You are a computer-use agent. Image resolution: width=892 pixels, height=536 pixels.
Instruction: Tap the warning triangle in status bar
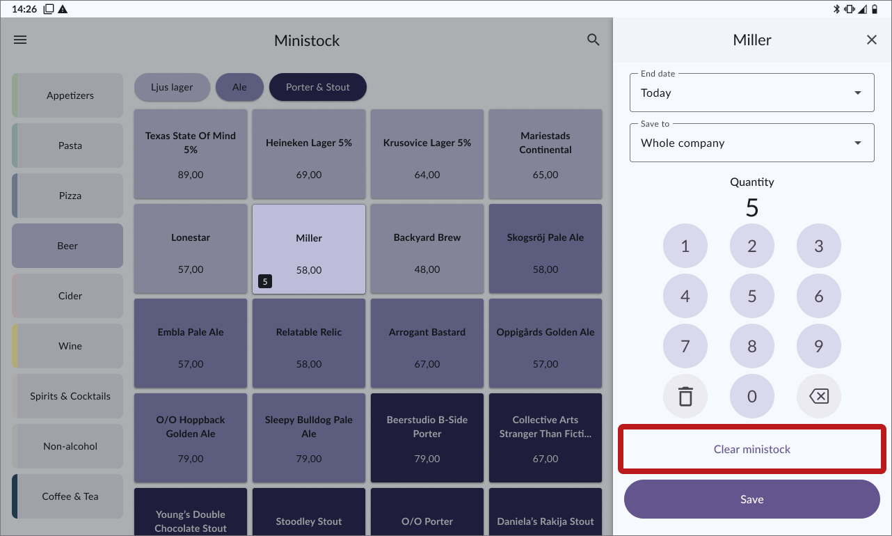63,9
